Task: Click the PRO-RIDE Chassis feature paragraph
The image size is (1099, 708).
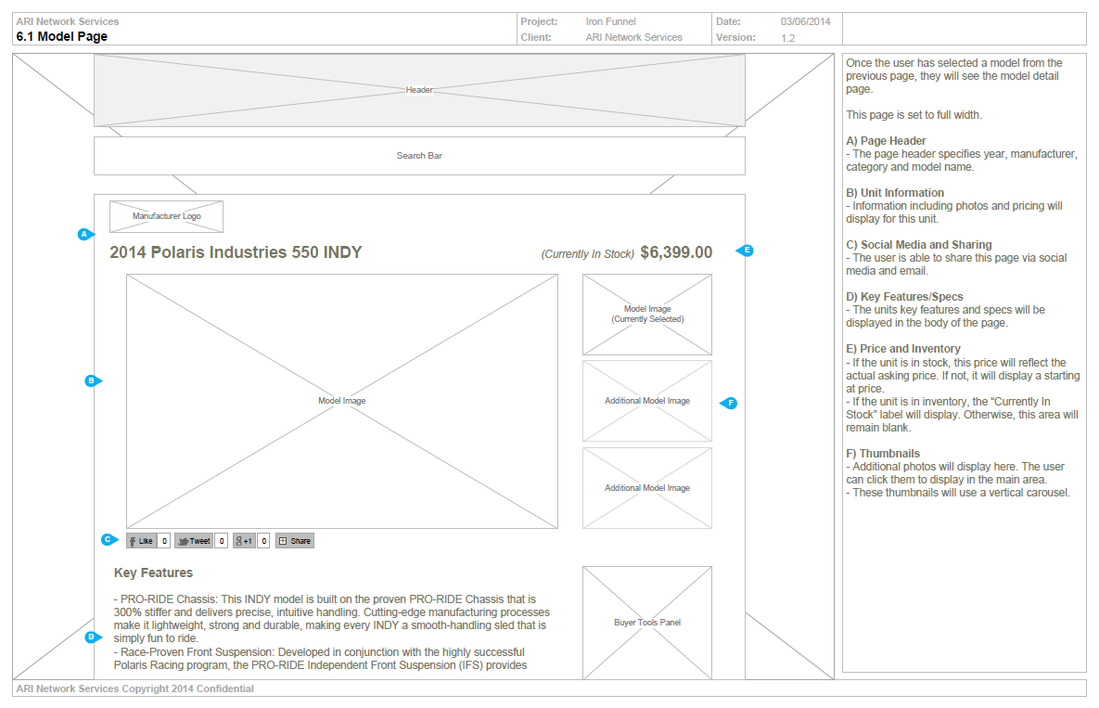Action: click(331, 619)
